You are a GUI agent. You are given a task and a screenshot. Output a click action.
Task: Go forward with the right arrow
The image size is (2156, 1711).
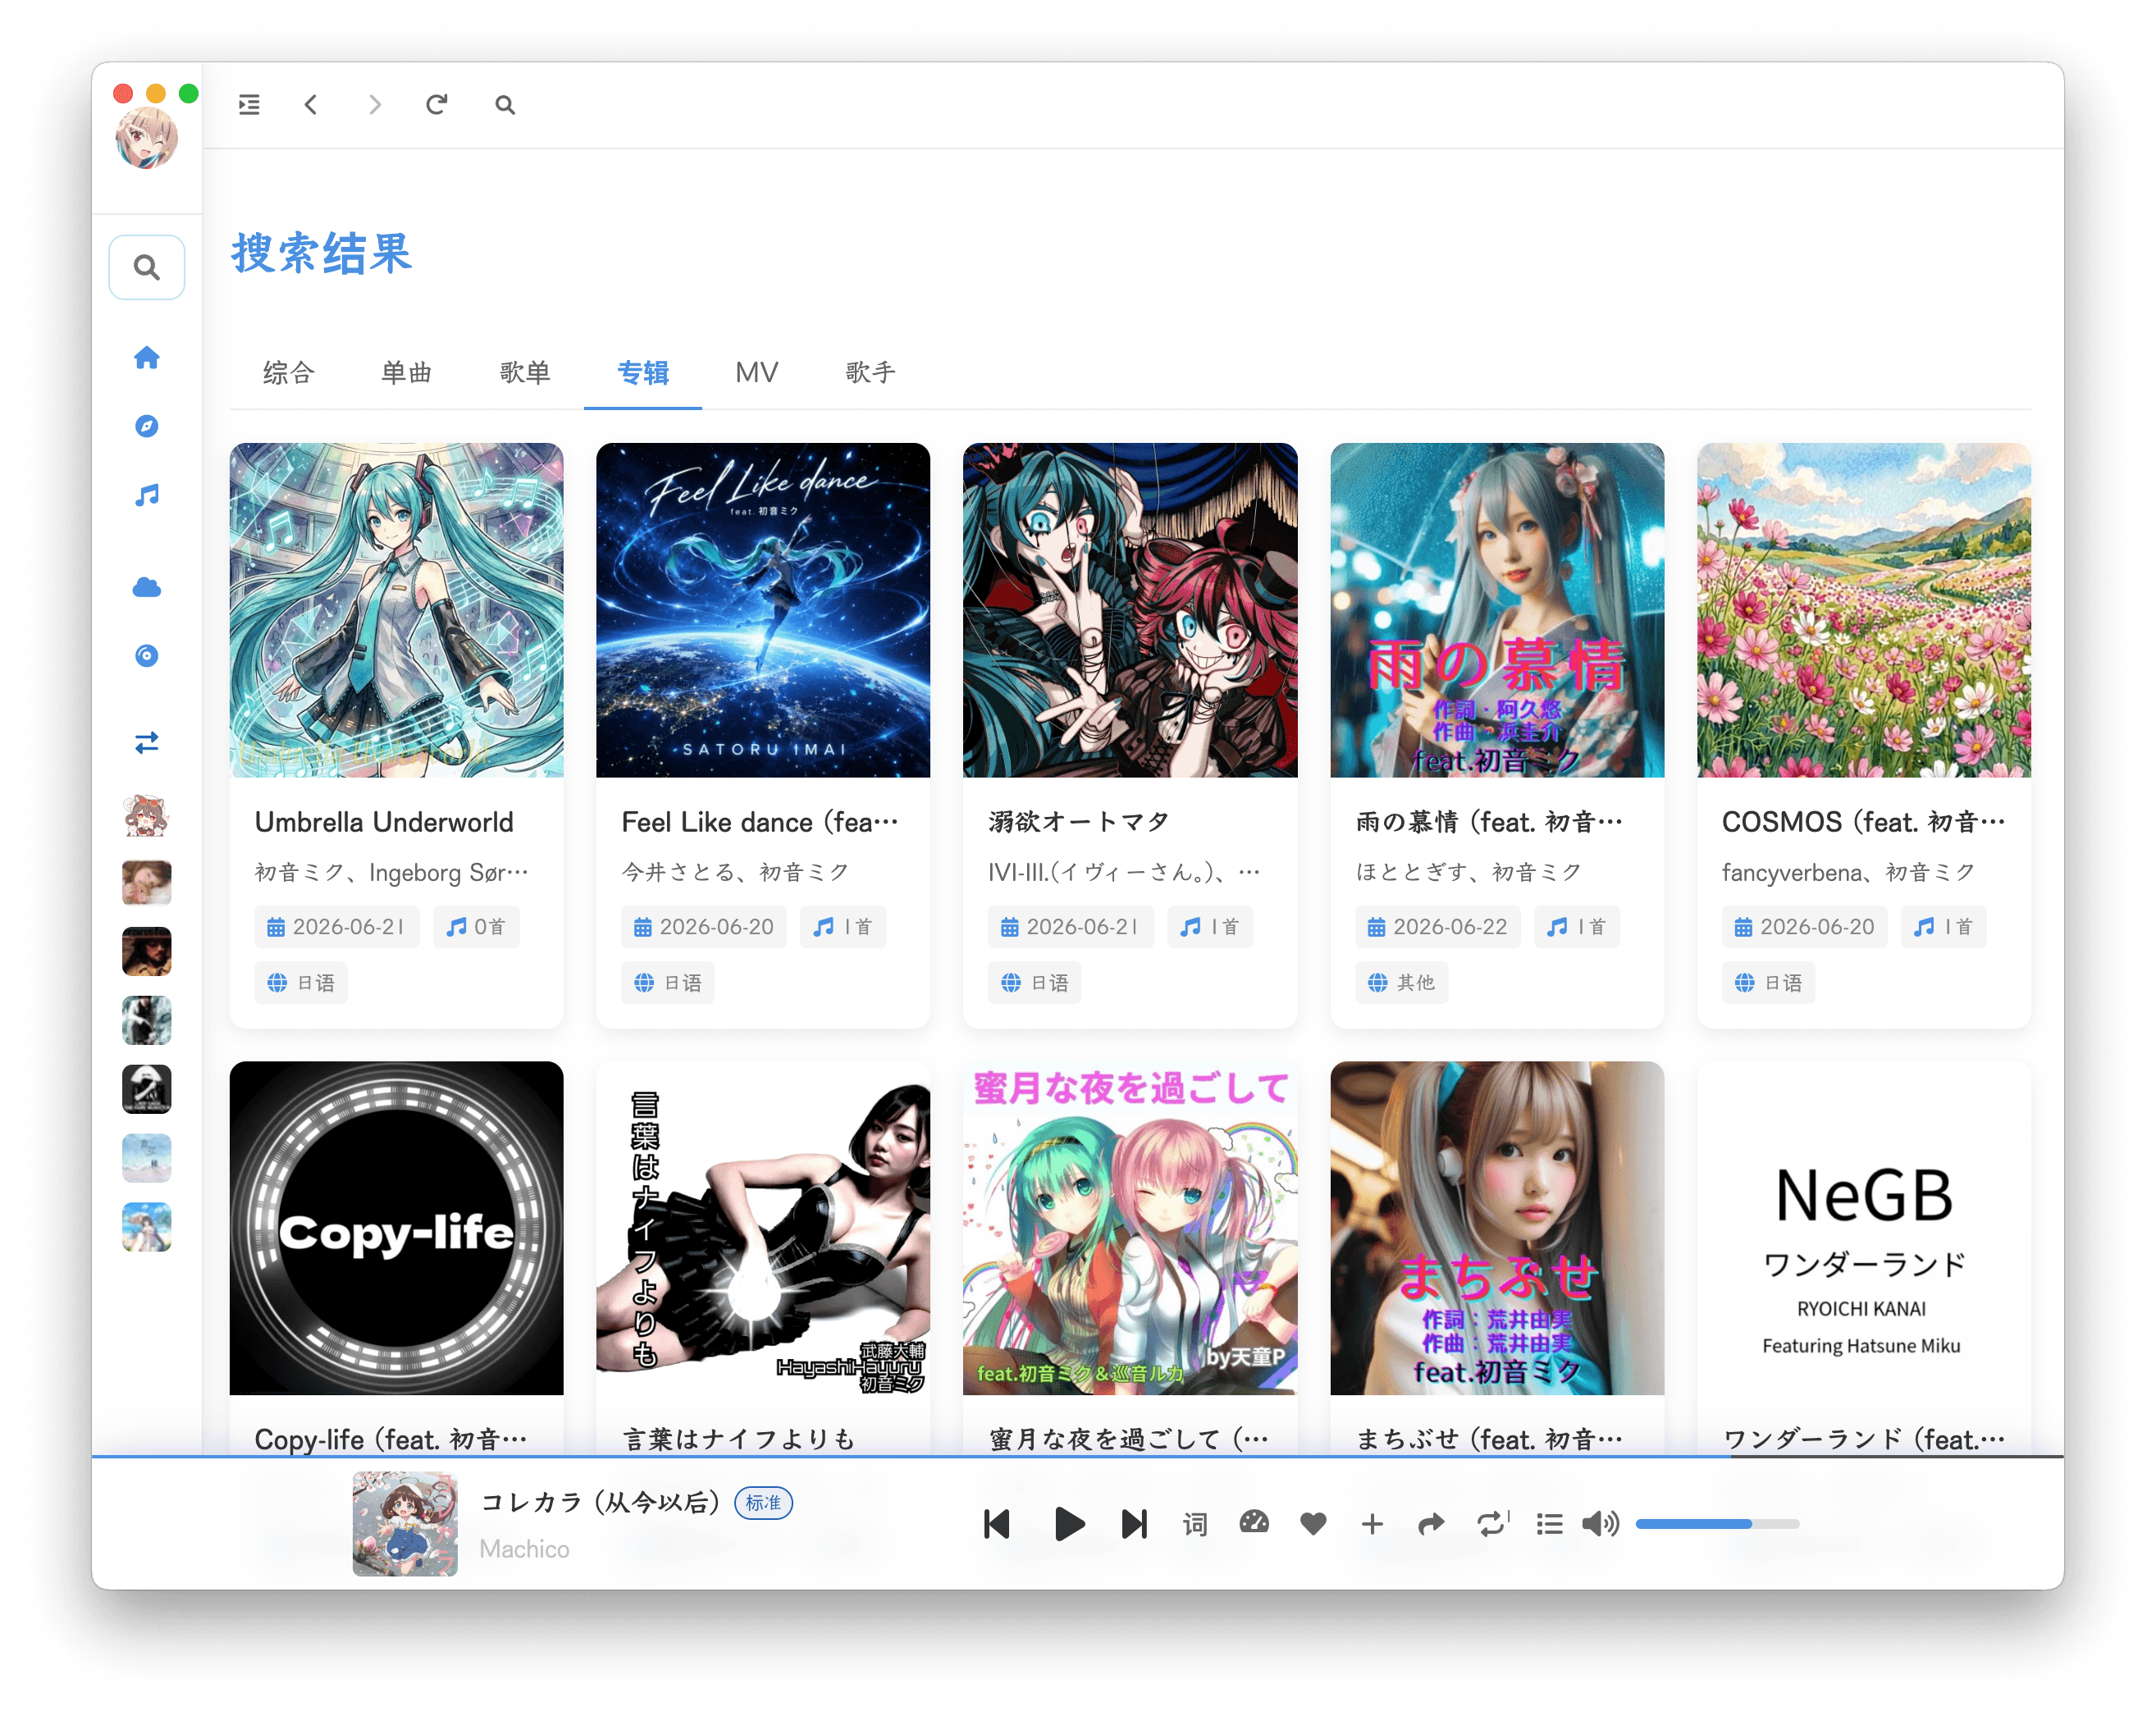click(375, 104)
